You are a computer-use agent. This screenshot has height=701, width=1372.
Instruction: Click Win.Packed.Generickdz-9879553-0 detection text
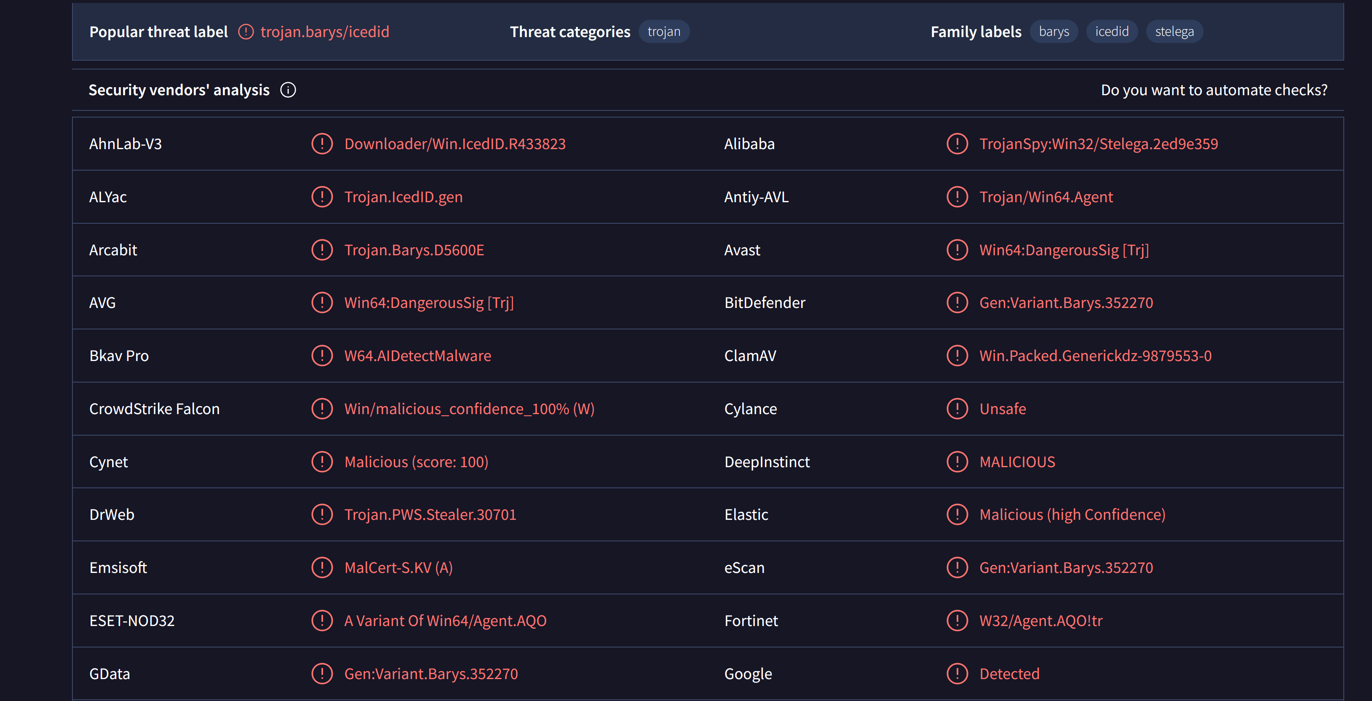click(x=1095, y=356)
